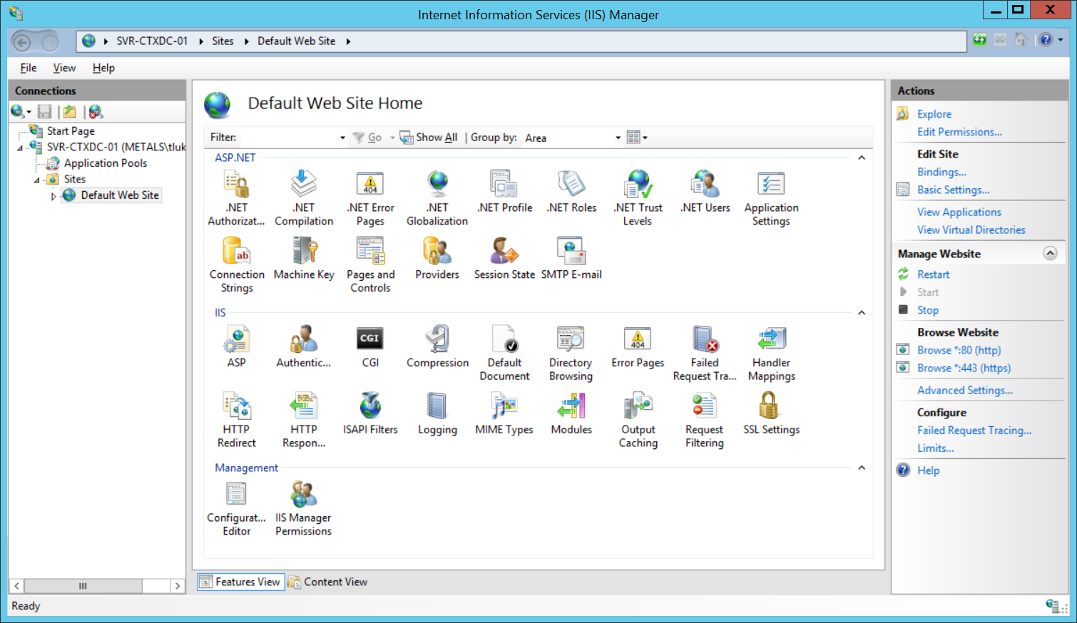Open the Modules feature
Image resolution: width=1077 pixels, height=623 pixels.
tap(571, 413)
